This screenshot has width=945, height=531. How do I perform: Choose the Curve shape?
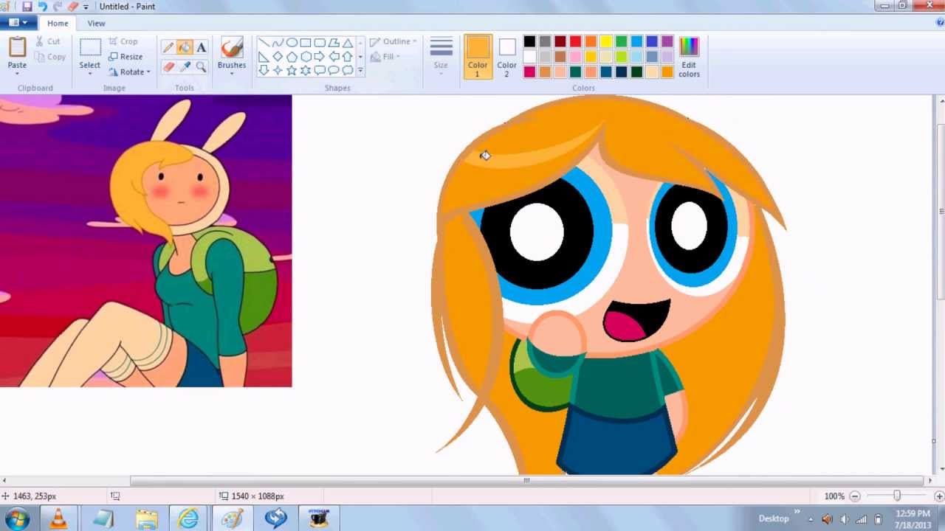point(278,43)
